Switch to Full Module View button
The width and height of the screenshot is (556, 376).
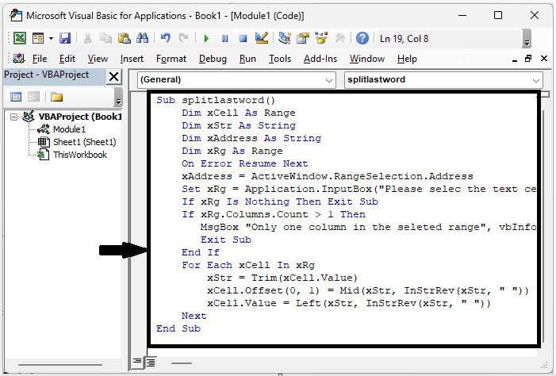151,363
